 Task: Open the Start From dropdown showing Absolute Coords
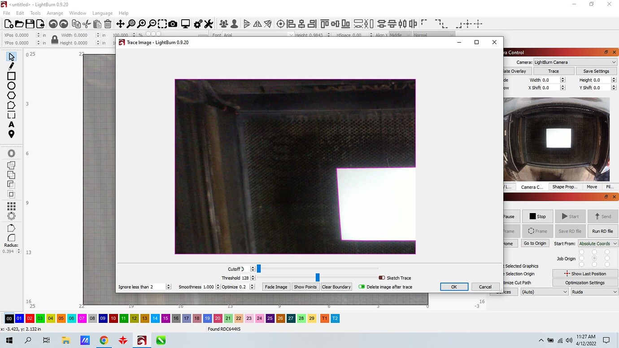coord(597,243)
